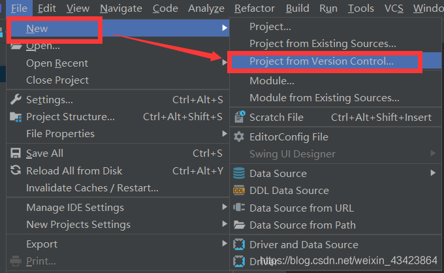
Task: Click the Save All floppy disk icon
Action: [15, 153]
